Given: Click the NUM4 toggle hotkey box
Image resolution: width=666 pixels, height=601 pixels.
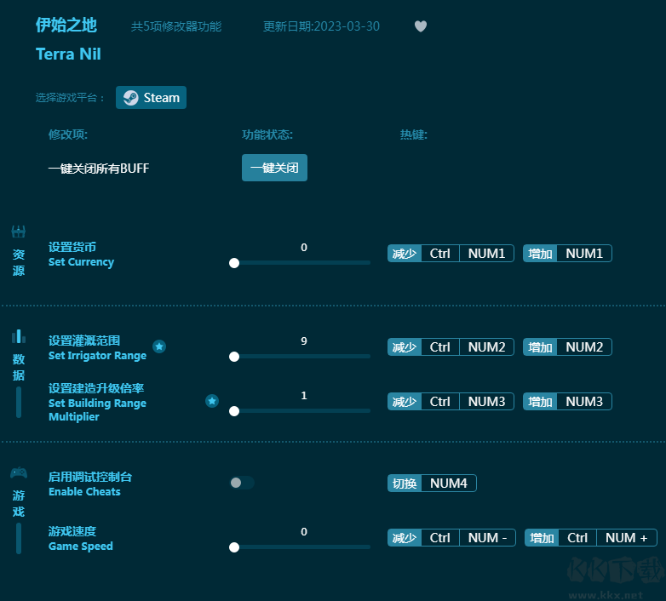Looking at the screenshot, I should click(449, 484).
